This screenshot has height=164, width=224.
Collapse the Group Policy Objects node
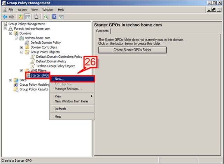coord(21,52)
